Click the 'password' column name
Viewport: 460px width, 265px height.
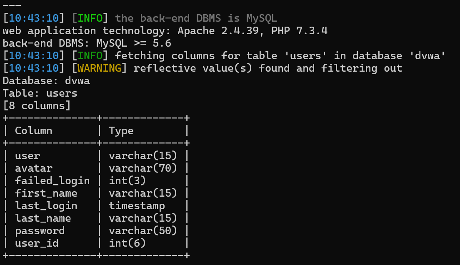40,231
